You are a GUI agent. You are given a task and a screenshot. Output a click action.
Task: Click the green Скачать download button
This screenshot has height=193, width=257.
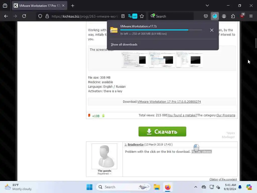click(162, 131)
